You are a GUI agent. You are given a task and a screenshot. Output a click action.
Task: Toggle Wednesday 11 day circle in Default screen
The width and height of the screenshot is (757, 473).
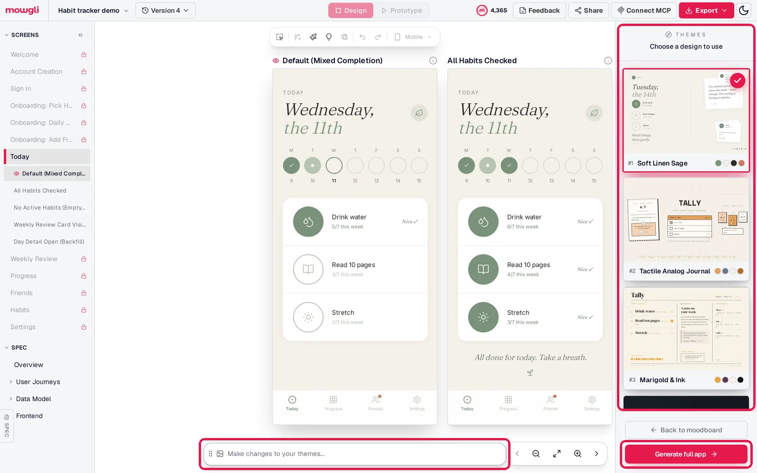(x=334, y=165)
